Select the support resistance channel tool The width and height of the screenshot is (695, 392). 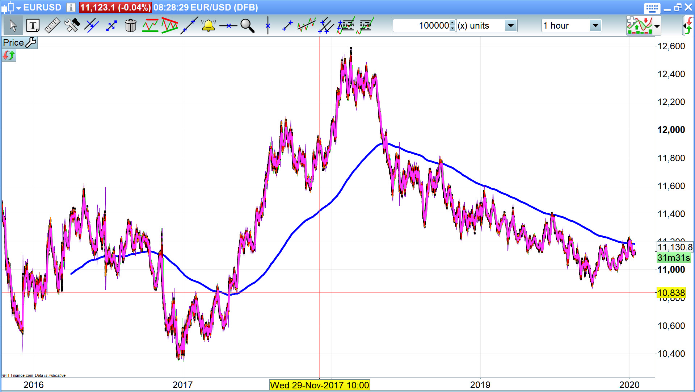click(x=150, y=26)
